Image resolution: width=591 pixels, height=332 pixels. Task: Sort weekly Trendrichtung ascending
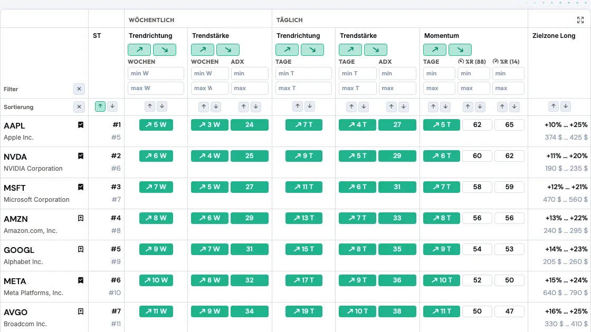pyautogui.click(x=150, y=106)
